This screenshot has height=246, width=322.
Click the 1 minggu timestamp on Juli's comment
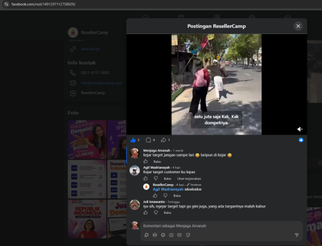pyautogui.click(x=174, y=202)
